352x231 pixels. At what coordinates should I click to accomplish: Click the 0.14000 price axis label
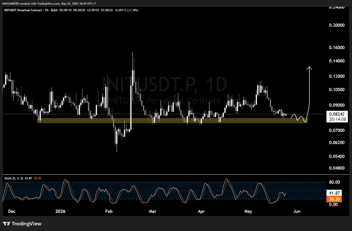click(336, 61)
